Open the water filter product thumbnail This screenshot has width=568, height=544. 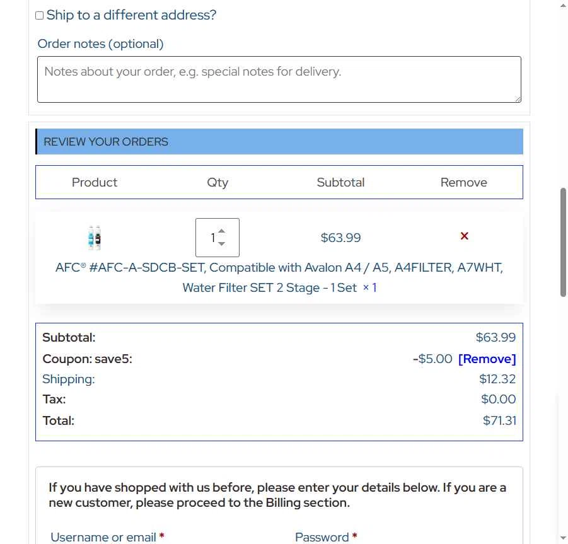(x=95, y=238)
